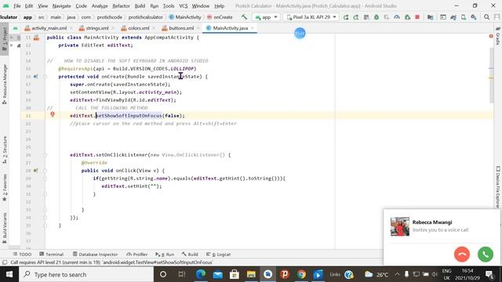Open Sync Project with Gradle Files icon

(x=453, y=17)
